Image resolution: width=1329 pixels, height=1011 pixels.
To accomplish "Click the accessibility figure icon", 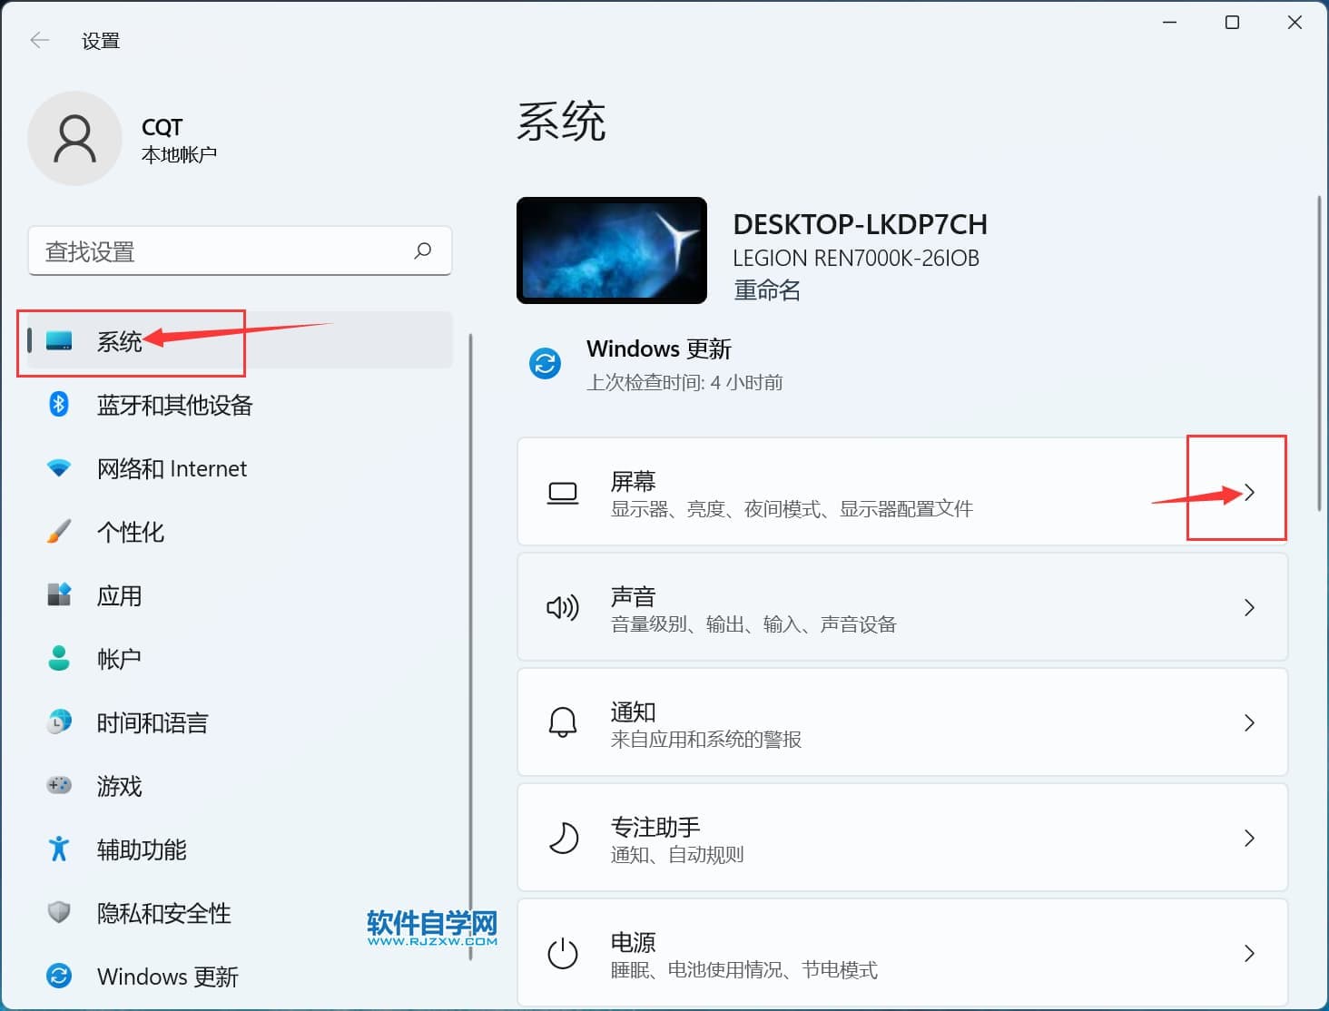I will 59,849.
